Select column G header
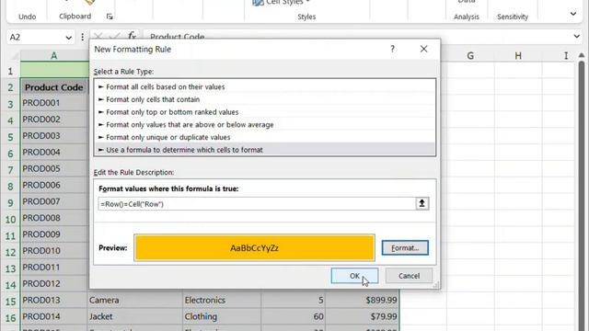Viewport: 589px width, 331px height. (470, 55)
